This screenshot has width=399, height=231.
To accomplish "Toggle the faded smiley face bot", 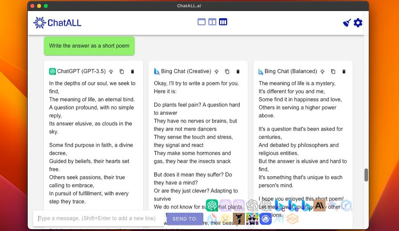I will click(x=225, y=219).
